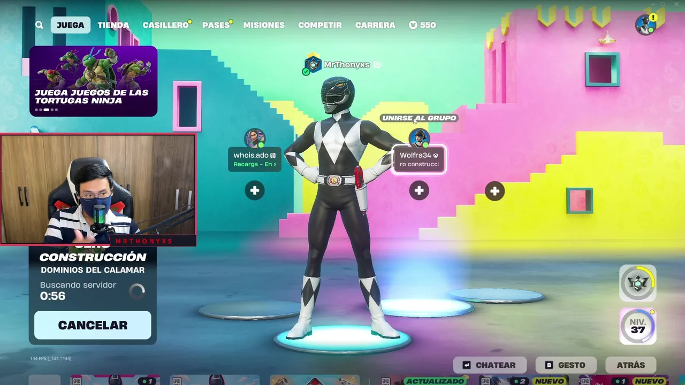
Task: Click the rightmost invite plus slot
Action: pos(494,191)
